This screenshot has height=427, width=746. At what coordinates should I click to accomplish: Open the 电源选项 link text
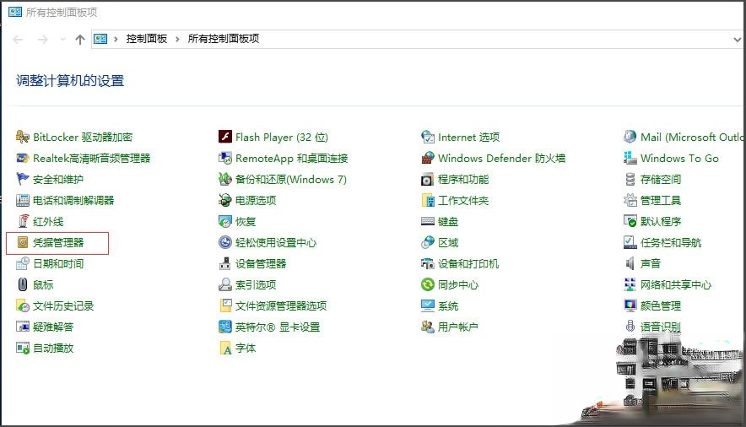point(256,200)
